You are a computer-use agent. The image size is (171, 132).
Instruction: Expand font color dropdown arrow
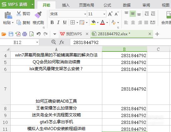[x=107, y=22]
